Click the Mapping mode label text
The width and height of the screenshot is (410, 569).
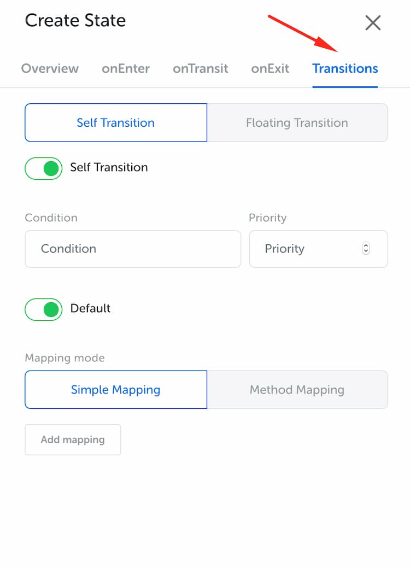(x=65, y=358)
